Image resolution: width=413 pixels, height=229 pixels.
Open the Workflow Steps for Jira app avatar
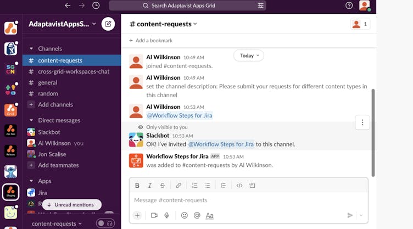click(136, 160)
